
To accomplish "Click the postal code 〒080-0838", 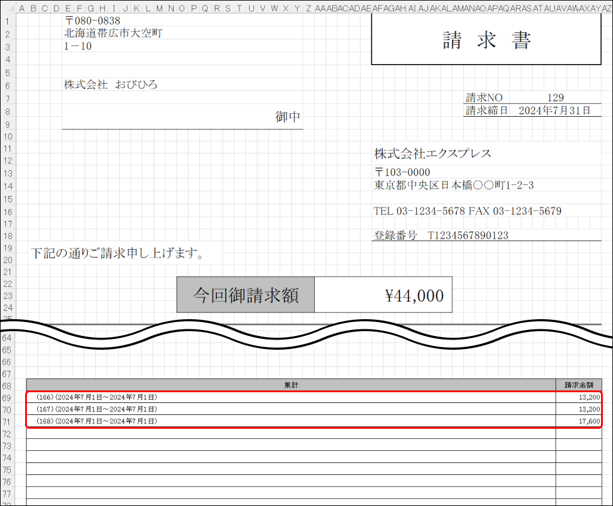I will (x=92, y=21).
